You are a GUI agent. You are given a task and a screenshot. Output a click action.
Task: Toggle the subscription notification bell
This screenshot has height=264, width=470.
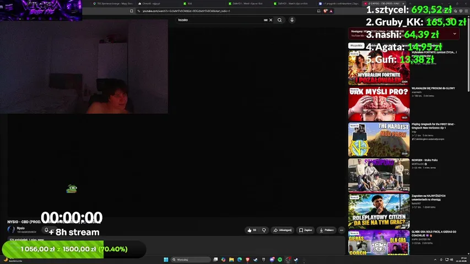tap(46, 230)
